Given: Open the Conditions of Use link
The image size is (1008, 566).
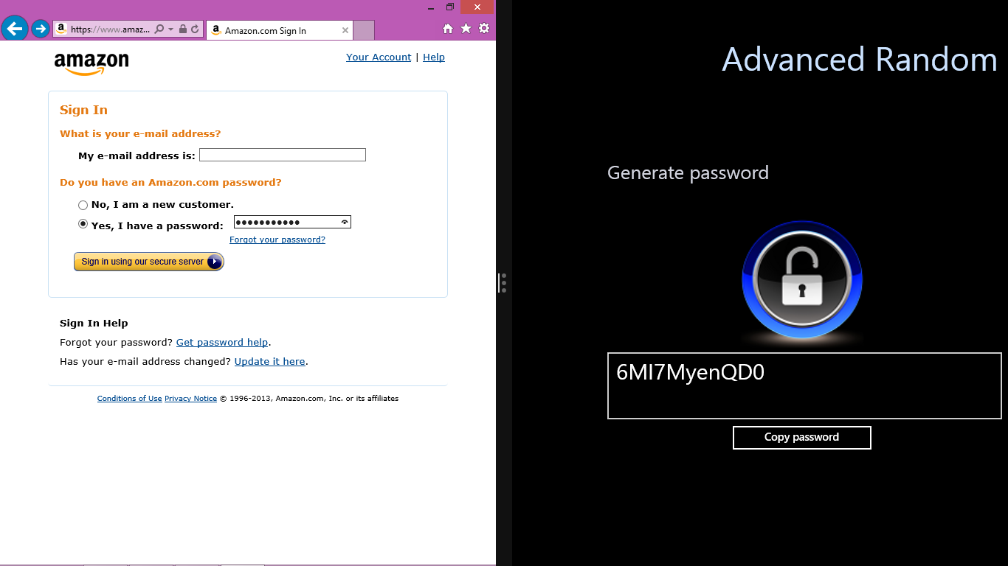Looking at the screenshot, I should tap(129, 398).
